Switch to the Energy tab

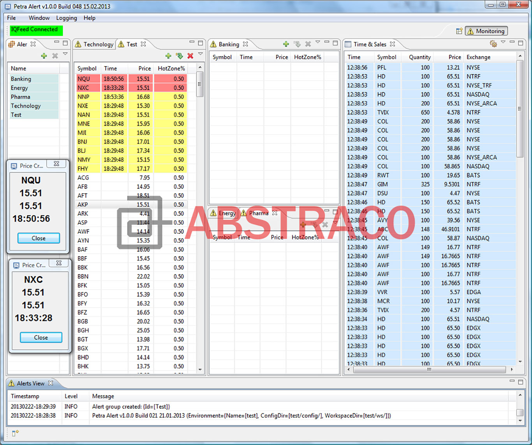point(227,213)
